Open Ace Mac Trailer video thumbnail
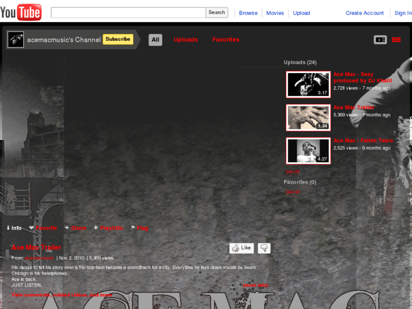Image resolution: width=412 pixels, height=309 pixels. pos(308,117)
